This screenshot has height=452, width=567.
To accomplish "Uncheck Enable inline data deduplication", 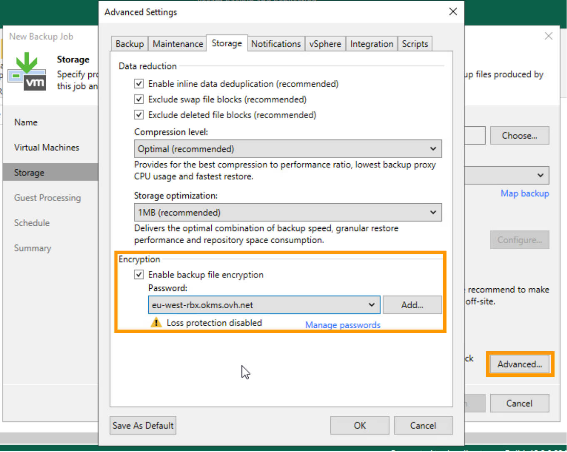I will coord(138,83).
